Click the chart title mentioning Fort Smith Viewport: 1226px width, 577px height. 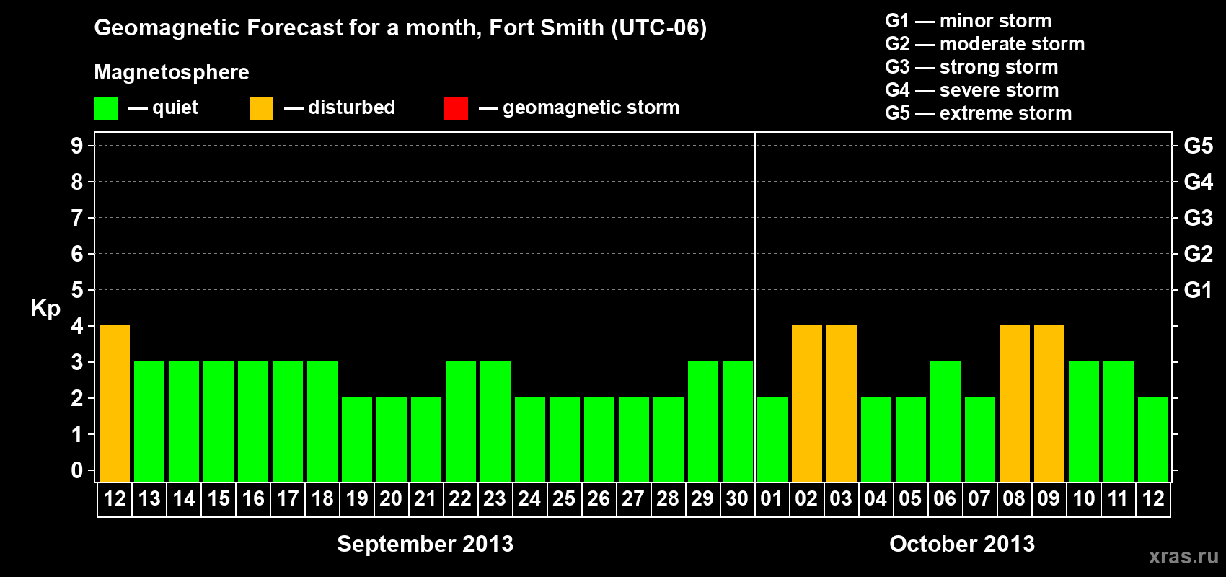click(x=400, y=27)
